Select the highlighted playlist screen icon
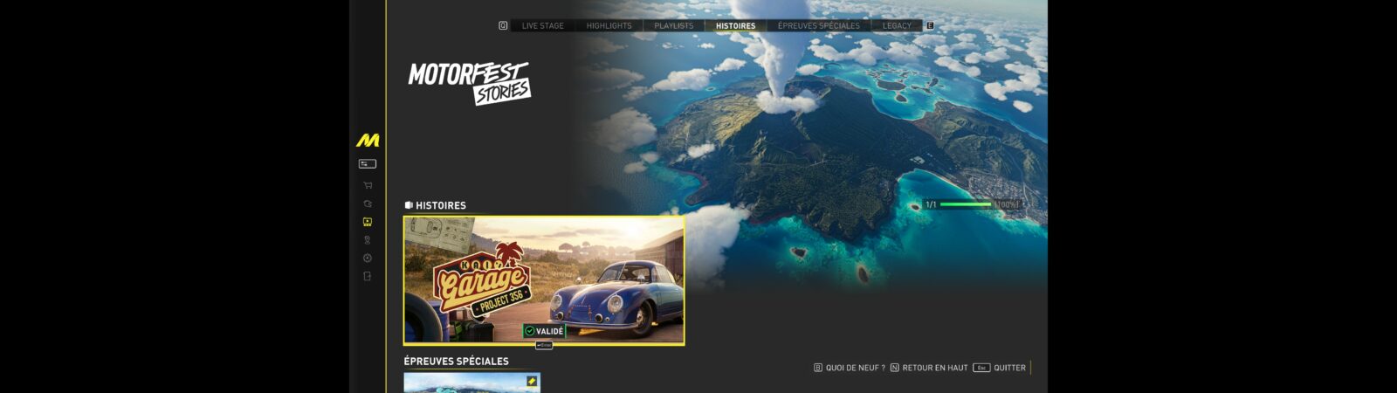 point(368,222)
